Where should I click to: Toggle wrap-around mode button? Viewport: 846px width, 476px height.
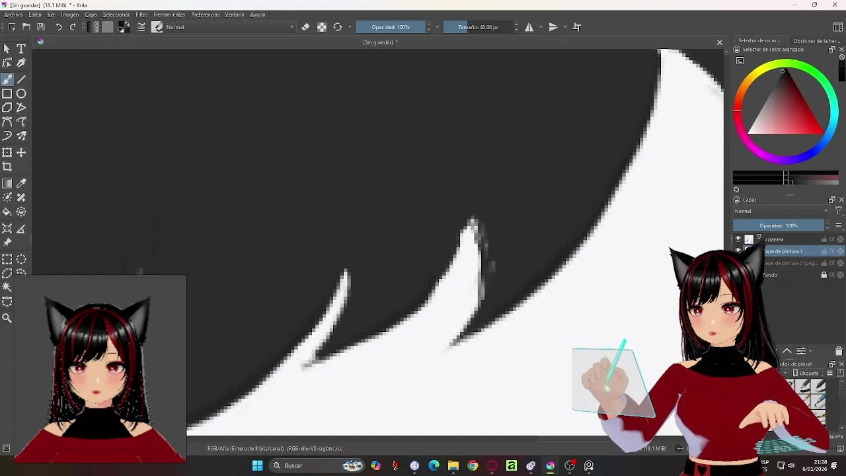click(577, 27)
